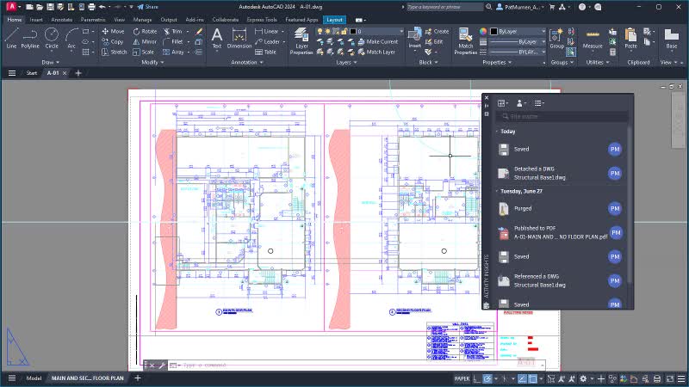This screenshot has width=689, height=387.
Task: Select the Dimension tool
Action: [x=239, y=38]
